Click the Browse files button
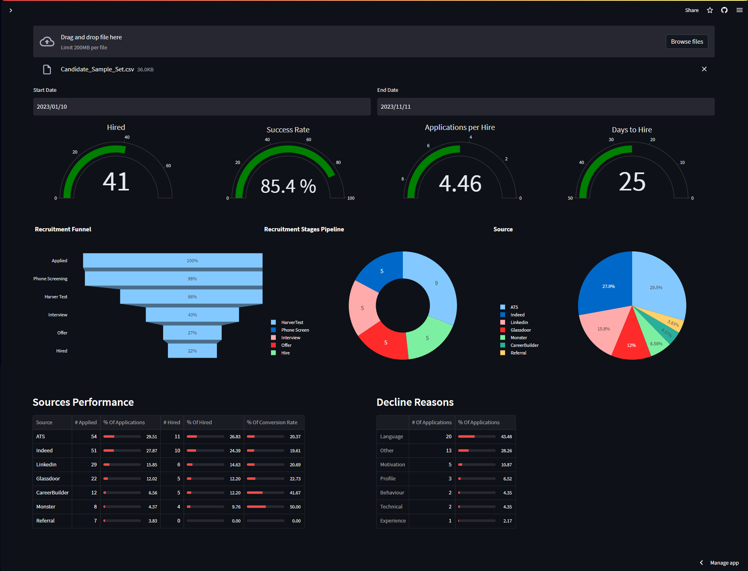This screenshot has width=748, height=571. point(687,42)
